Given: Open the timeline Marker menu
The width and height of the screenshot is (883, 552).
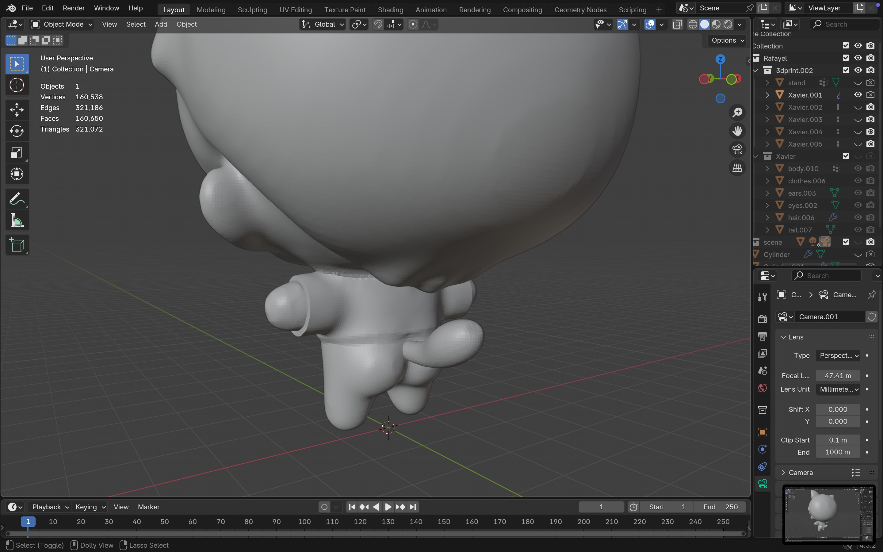Looking at the screenshot, I should coord(148,507).
